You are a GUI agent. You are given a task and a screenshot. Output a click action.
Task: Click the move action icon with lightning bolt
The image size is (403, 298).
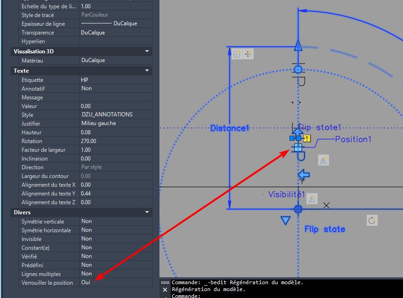(x=248, y=54)
